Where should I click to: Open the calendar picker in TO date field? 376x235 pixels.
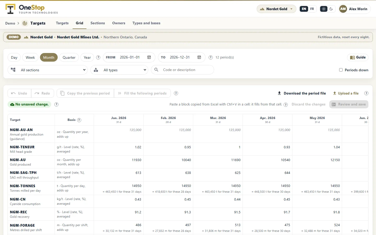pyautogui.click(x=199, y=57)
